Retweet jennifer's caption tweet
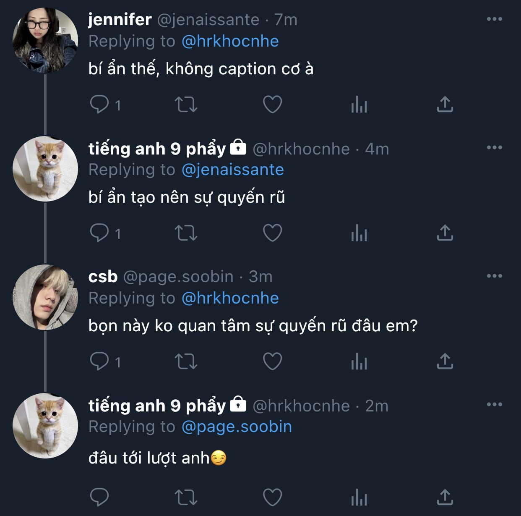Screen dimensions: 521x516 [x=186, y=105]
